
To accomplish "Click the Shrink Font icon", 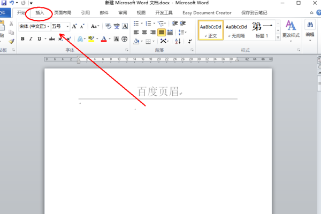I will pyautogui.click(x=82, y=26).
